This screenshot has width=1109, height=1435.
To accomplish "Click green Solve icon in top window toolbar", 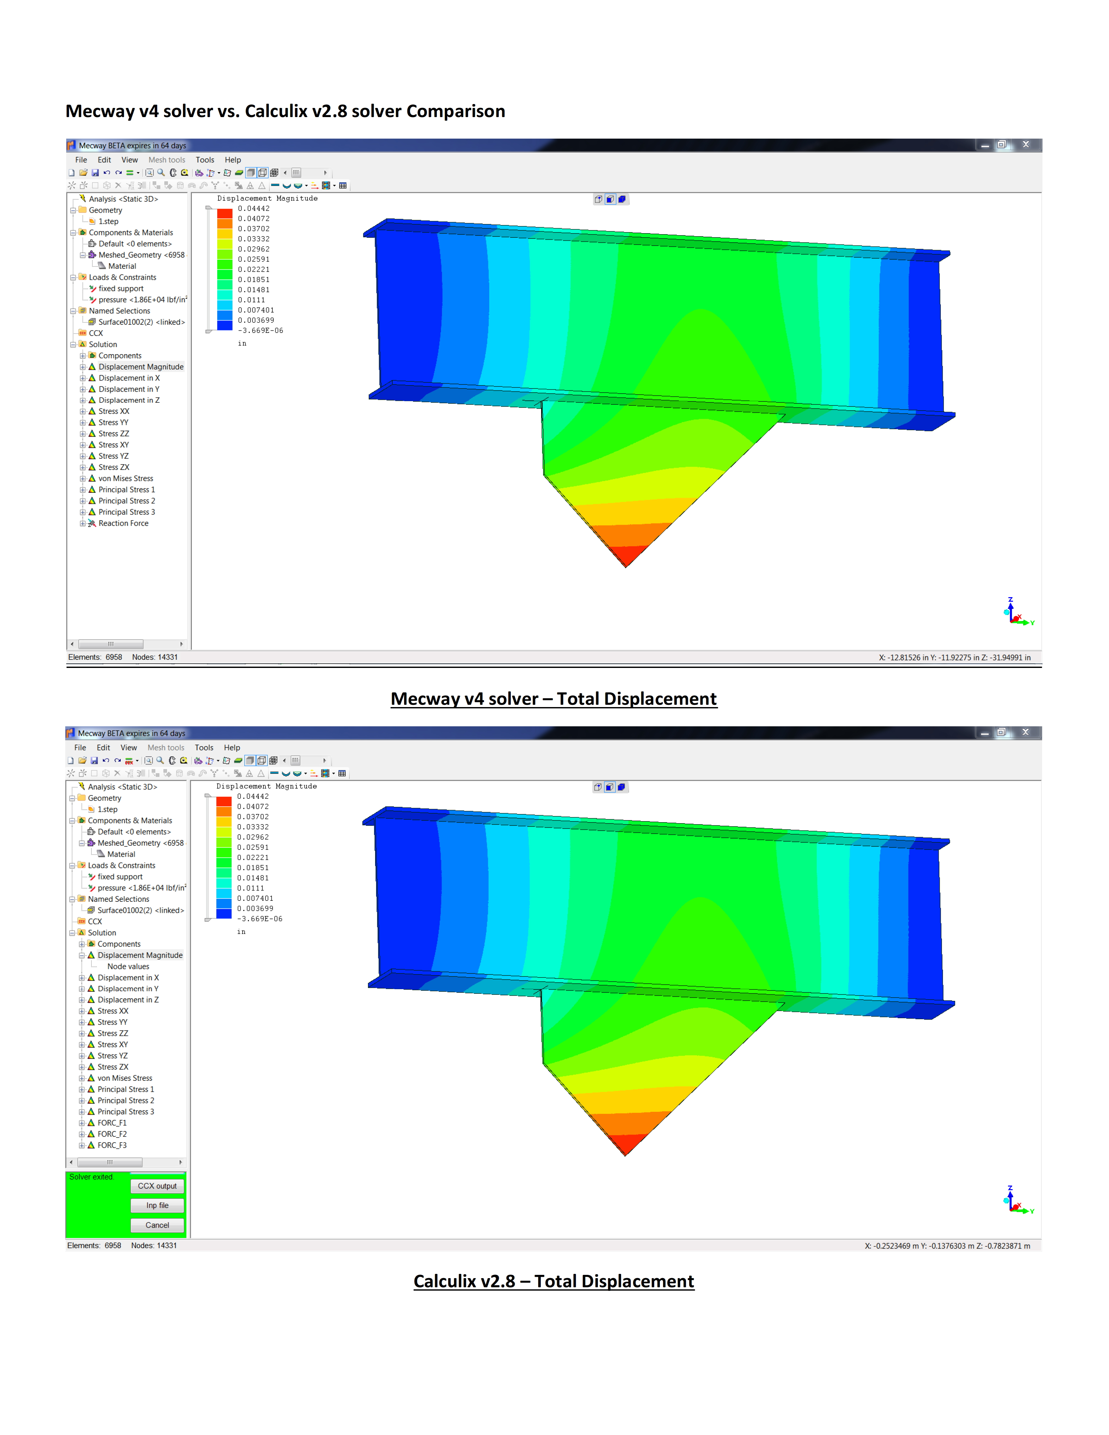I will (x=130, y=173).
